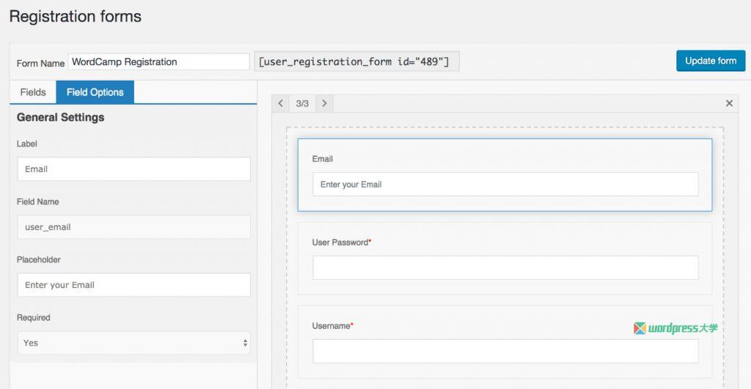
Task: Switch to the Fields tab
Action: (33, 92)
